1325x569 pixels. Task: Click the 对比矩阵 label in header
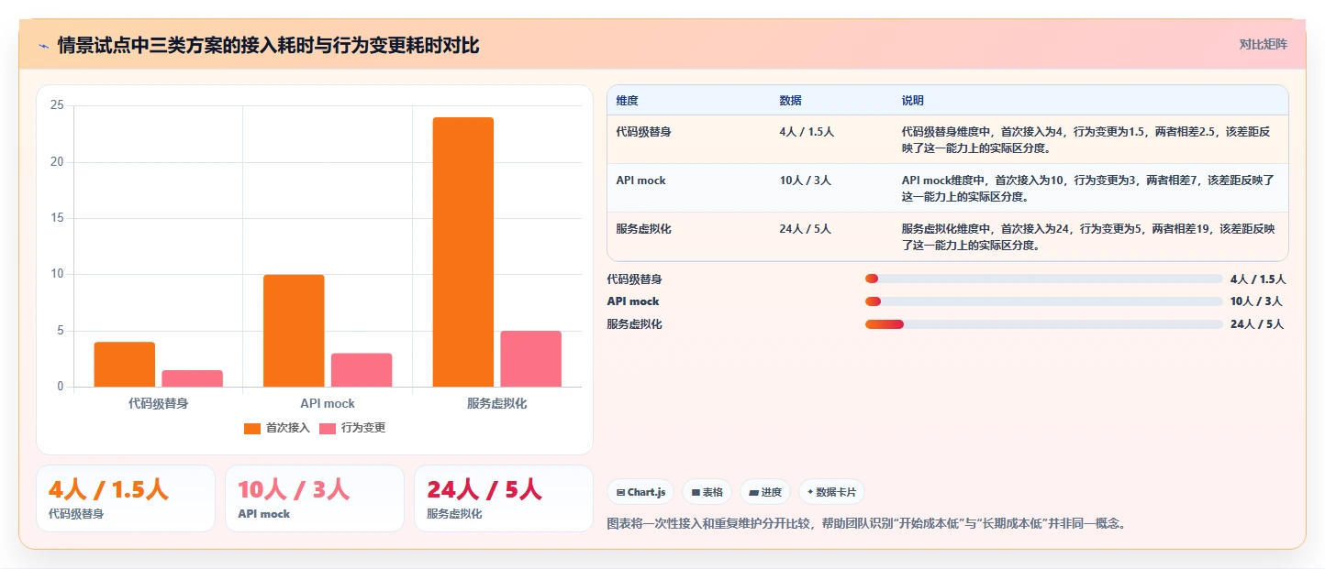click(1263, 45)
